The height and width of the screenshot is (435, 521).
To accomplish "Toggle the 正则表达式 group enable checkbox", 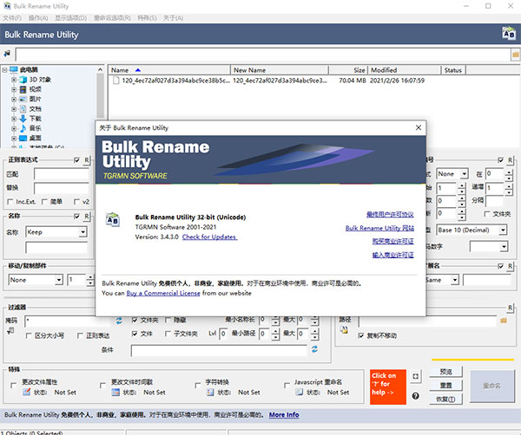I will point(76,160).
